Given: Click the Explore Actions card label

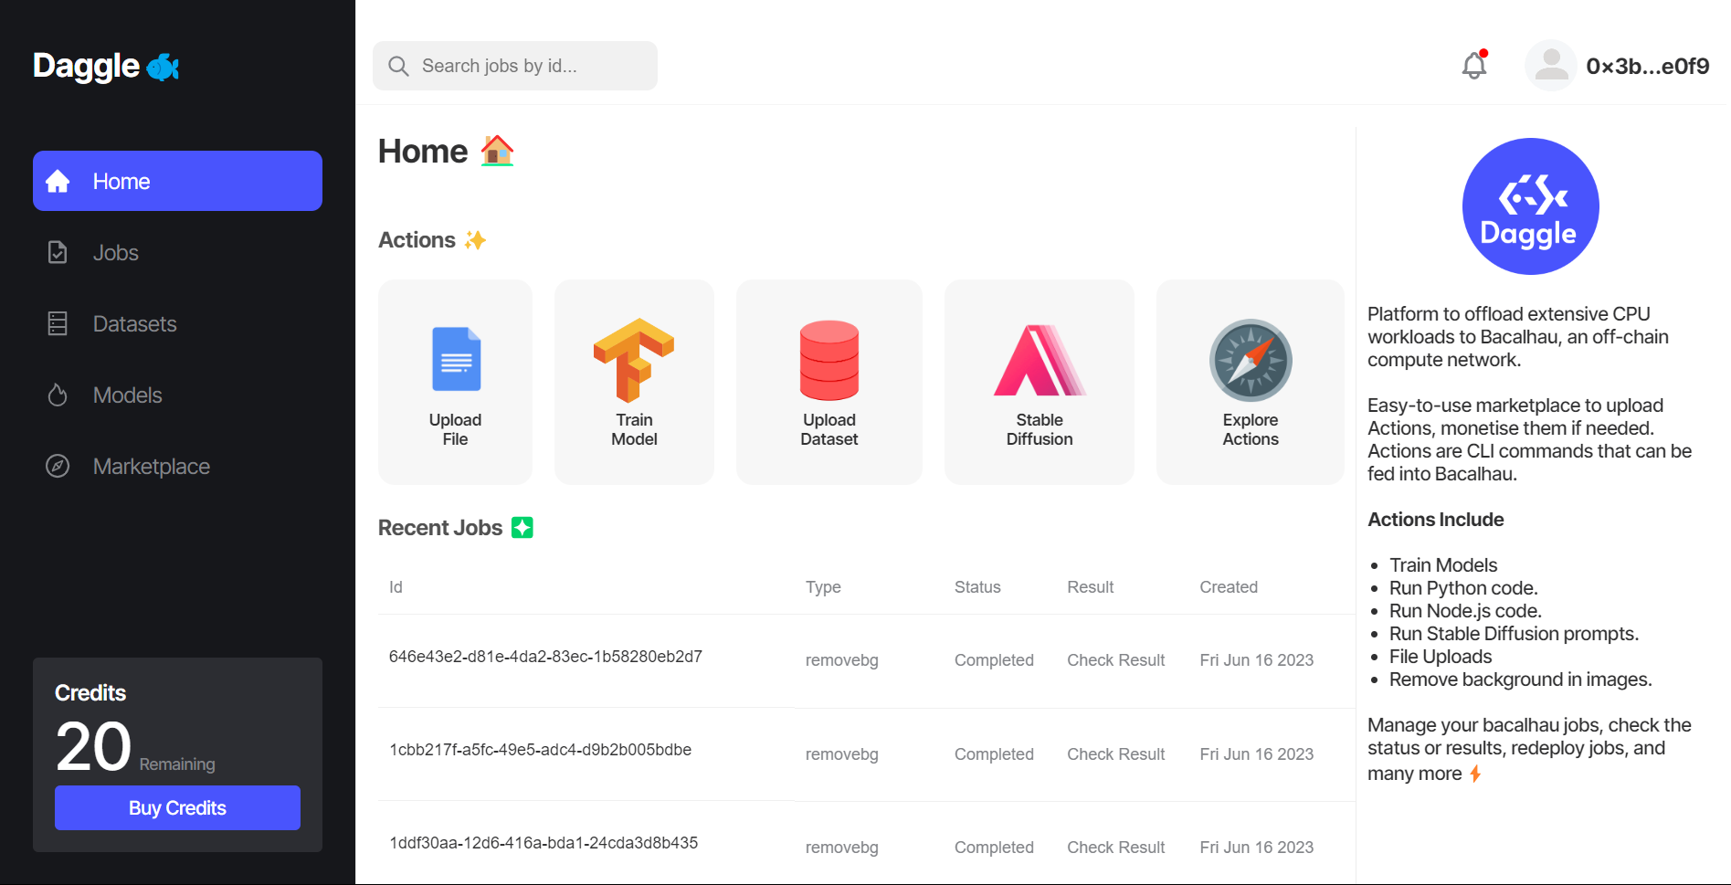Looking at the screenshot, I should pos(1251,429).
